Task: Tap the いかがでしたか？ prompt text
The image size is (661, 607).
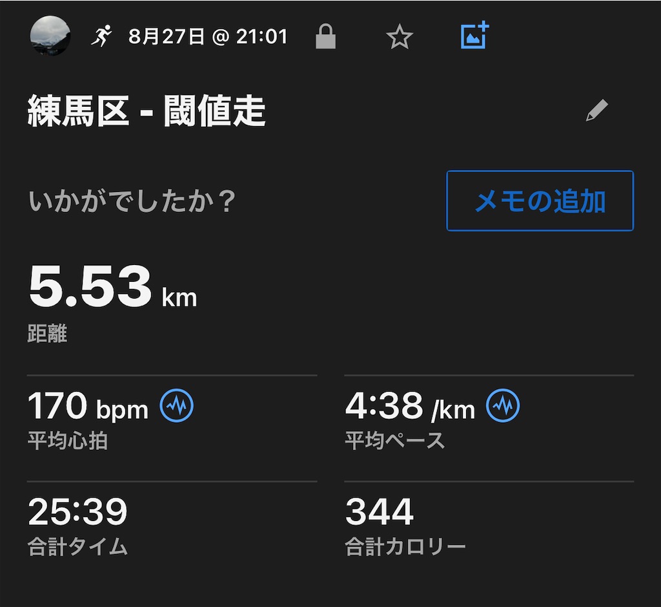Action: tap(132, 201)
